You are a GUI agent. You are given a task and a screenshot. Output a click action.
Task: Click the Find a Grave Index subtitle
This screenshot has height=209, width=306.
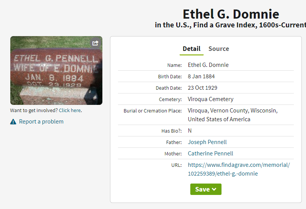[230, 25]
